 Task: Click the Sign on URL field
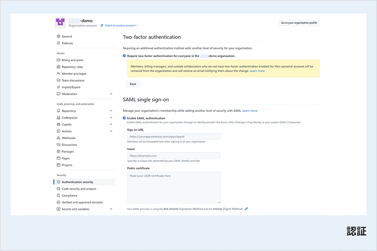[x=174, y=136]
